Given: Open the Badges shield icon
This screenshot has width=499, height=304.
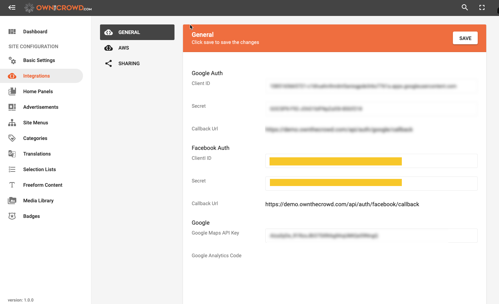Looking at the screenshot, I should (x=12, y=216).
